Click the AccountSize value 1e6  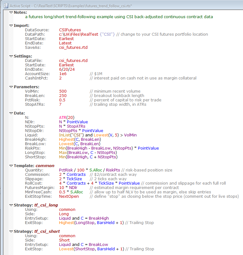pyautogui.click(x=63, y=74)
